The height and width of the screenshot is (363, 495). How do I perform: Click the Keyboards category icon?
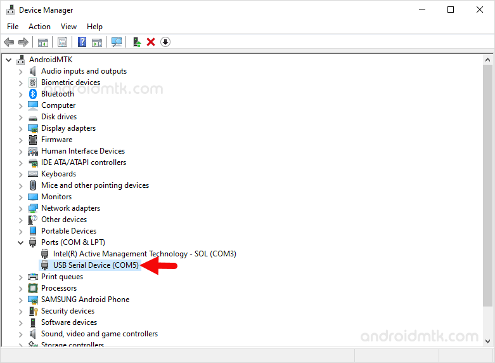33,174
